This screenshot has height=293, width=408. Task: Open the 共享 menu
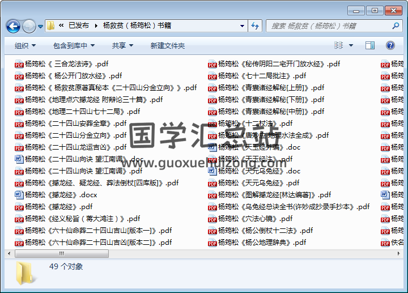click(122, 46)
